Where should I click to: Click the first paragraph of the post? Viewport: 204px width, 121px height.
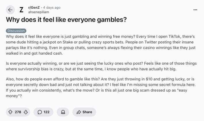(x=101, y=45)
